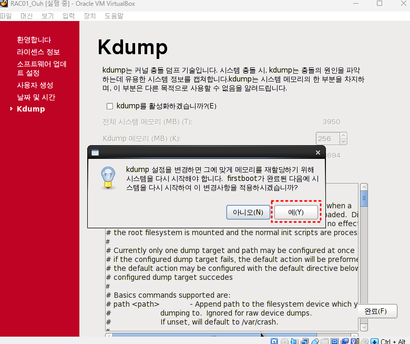
Task: Click the shared folders status icon
Action: 325,341
